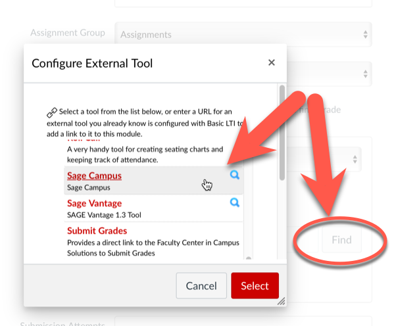Expand the dropdown directly below Assignment Group
The image size is (396, 326).
329,72
